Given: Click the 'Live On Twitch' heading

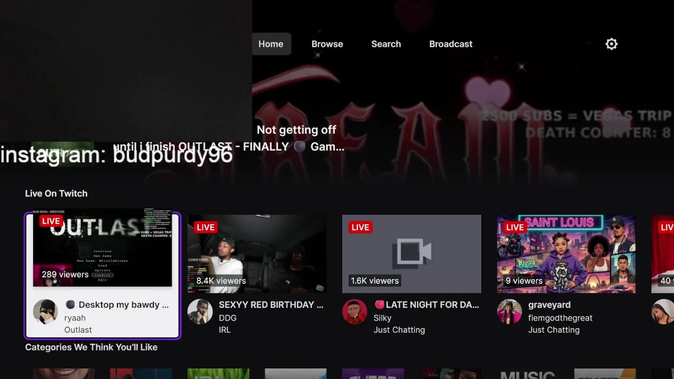Looking at the screenshot, I should tap(56, 194).
